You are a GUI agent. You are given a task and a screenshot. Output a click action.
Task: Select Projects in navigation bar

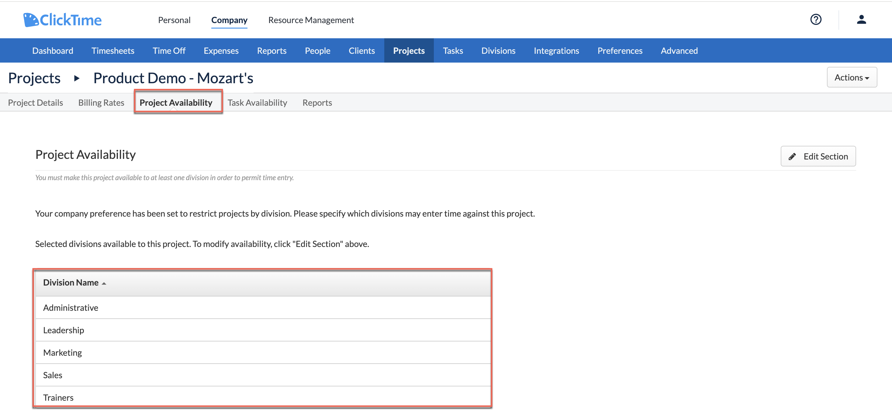(x=409, y=50)
